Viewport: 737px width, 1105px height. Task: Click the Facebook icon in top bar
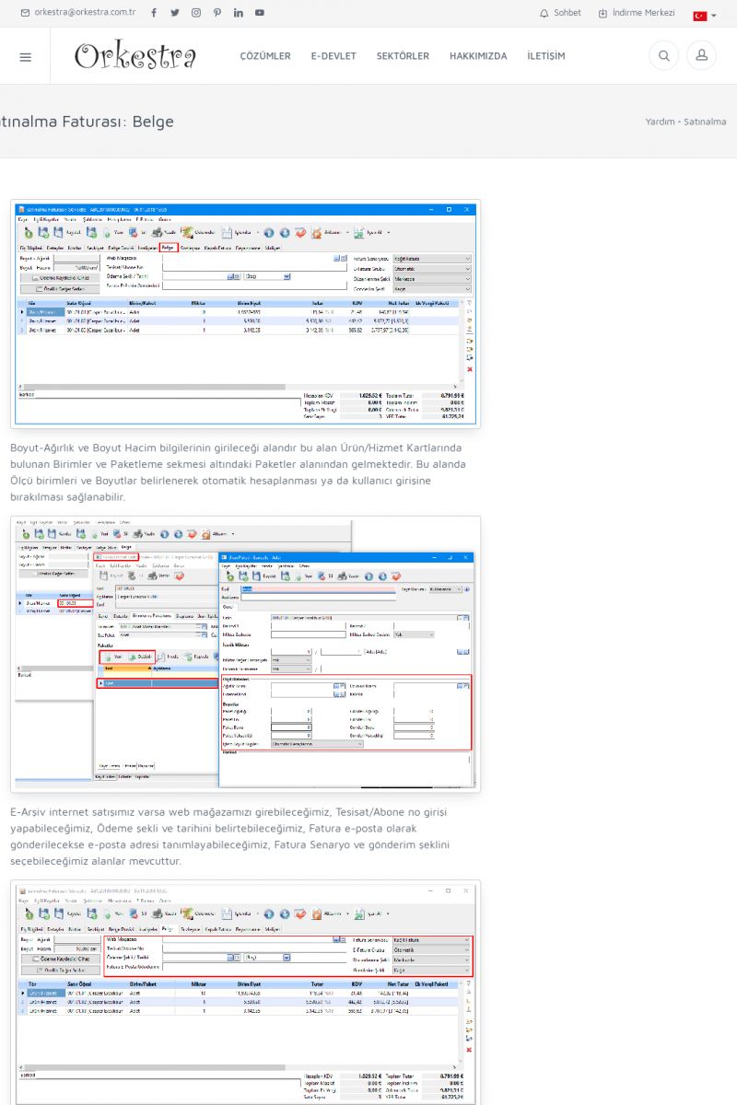(153, 13)
